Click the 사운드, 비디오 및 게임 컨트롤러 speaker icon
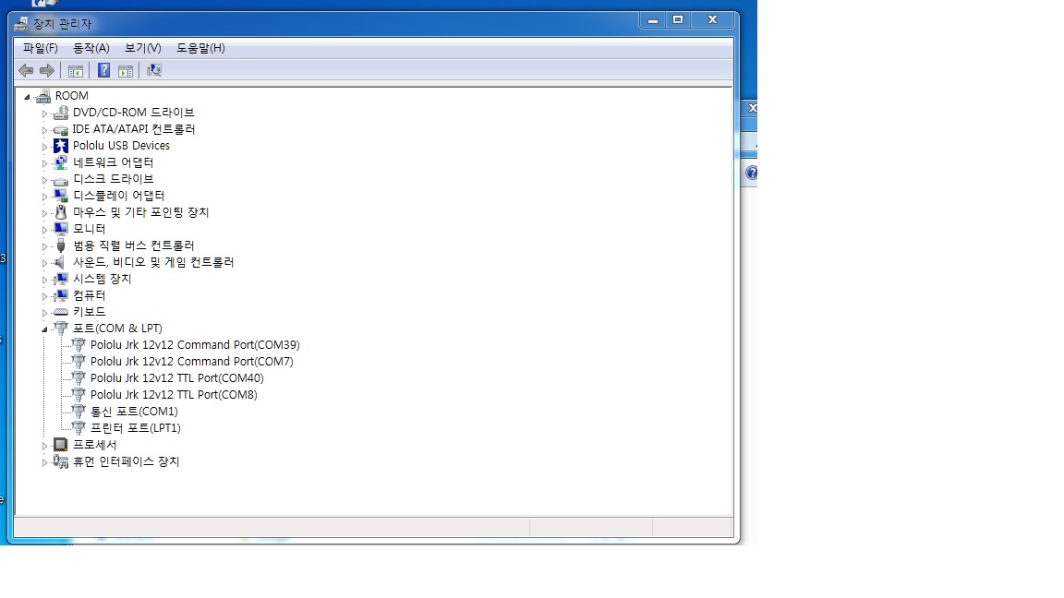The width and height of the screenshot is (1064, 598). (60, 262)
